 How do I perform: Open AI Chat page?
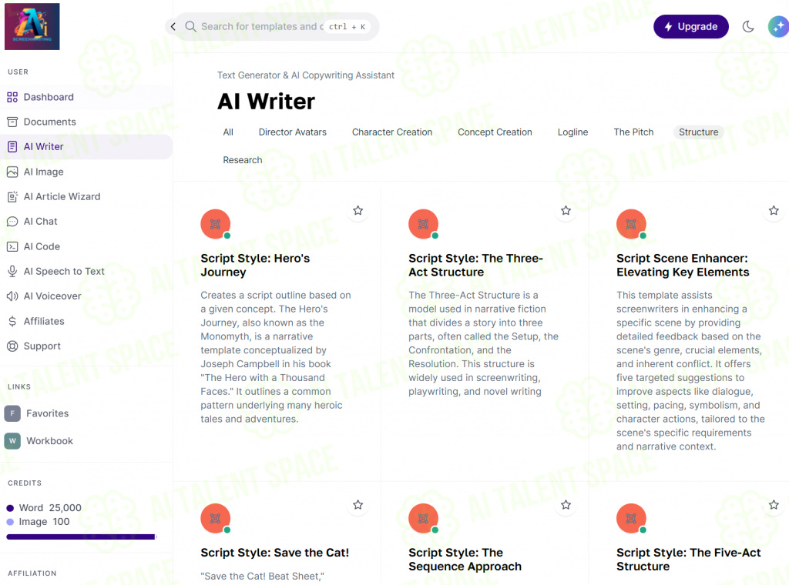click(x=40, y=222)
